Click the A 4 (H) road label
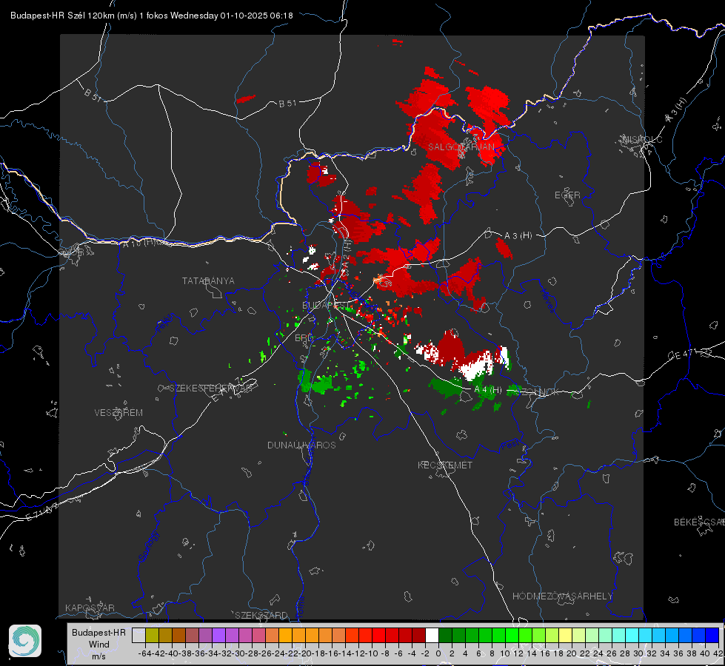725x666 pixels. [487, 390]
